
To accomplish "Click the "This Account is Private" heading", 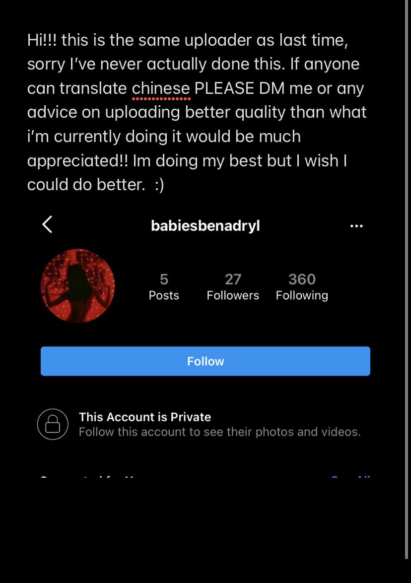I will [x=145, y=417].
